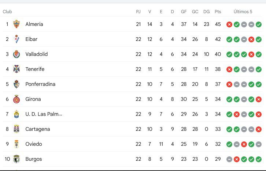Select the Tenerife team name
Screen dimensions: 266x171
[x=35, y=69]
